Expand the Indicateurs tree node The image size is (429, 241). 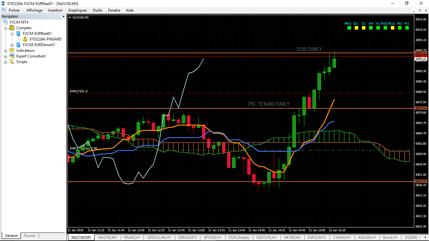[5, 51]
